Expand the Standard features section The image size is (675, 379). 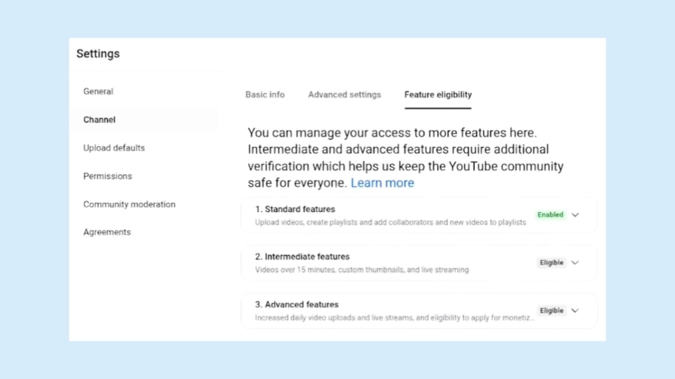tap(575, 214)
